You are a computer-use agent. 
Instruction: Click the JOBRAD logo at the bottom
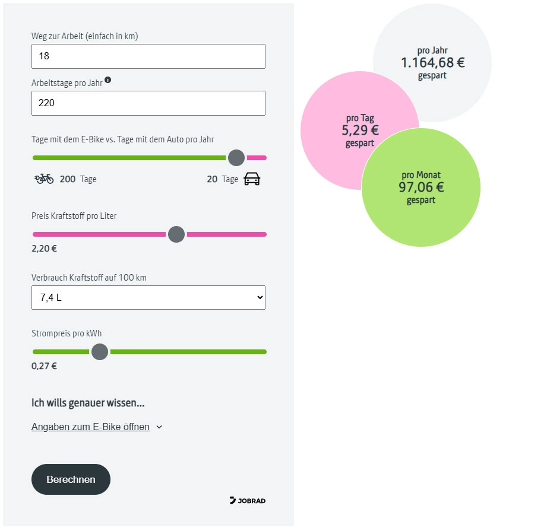tap(247, 500)
